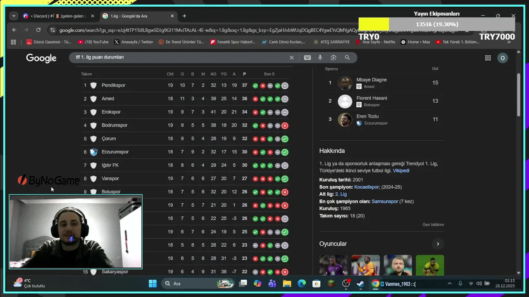Viewport: 529px width, 297px height.
Task: Close the 1.lig Google search tab
Action: 172,16
